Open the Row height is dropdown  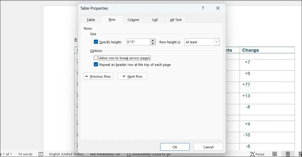click(x=217, y=42)
